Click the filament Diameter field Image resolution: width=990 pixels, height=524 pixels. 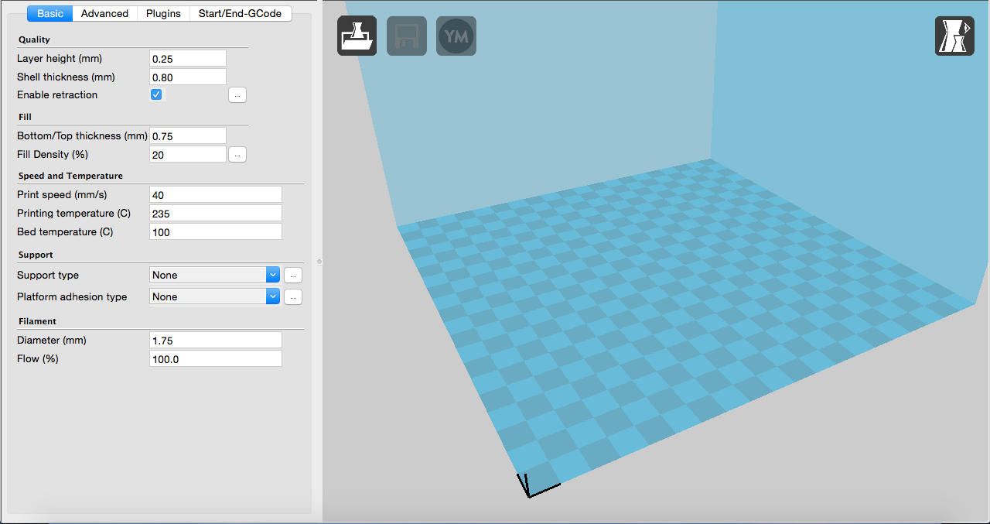click(215, 341)
